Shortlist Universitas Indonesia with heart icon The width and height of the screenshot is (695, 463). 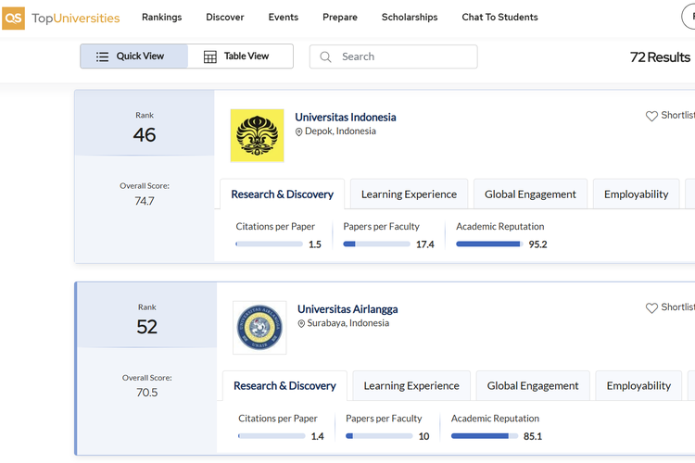pos(651,116)
